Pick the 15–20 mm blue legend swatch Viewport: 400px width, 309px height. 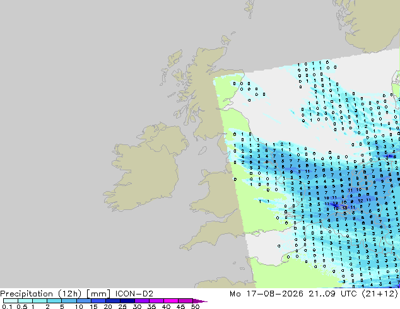(98, 301)
